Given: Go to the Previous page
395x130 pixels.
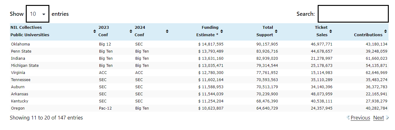Looking at the screenshot, I should 360,118.
